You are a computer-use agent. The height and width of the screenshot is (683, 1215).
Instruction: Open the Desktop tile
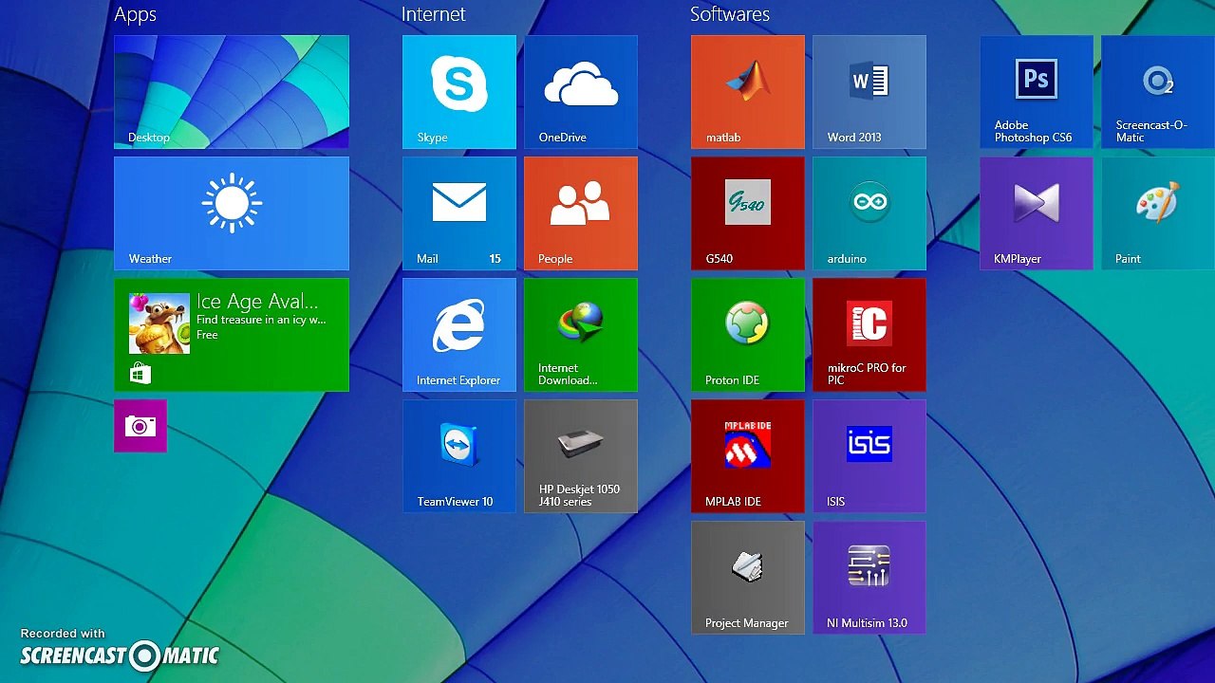pyautogui.click(x=232, y=92)
